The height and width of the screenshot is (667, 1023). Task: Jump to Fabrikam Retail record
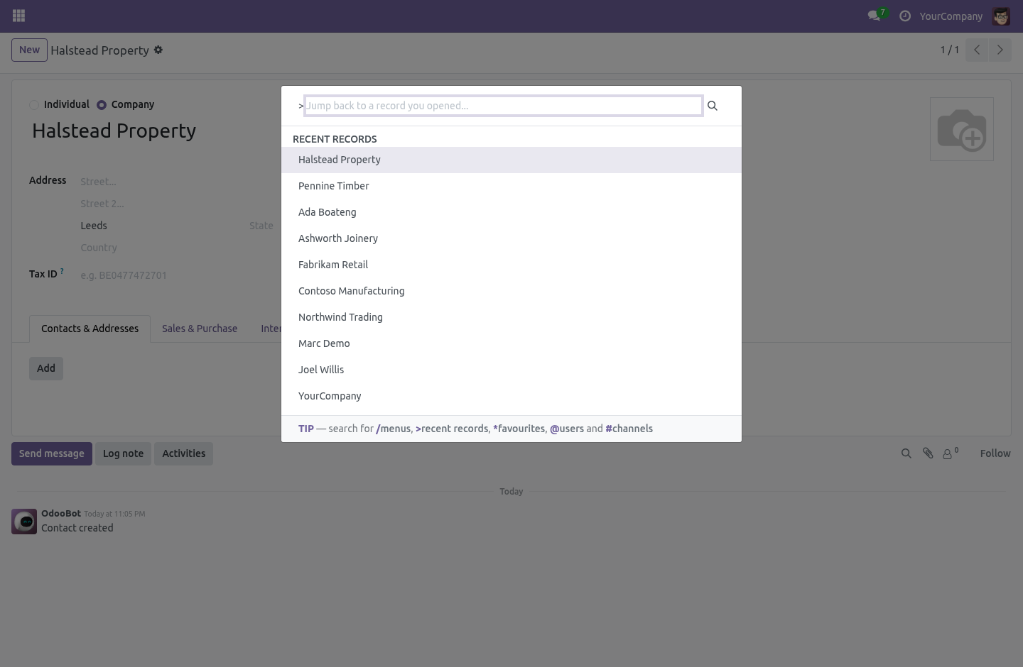tap(511, 265)
